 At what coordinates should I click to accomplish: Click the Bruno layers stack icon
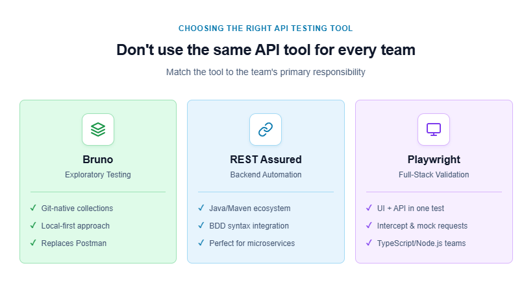(x=98, y=129)
